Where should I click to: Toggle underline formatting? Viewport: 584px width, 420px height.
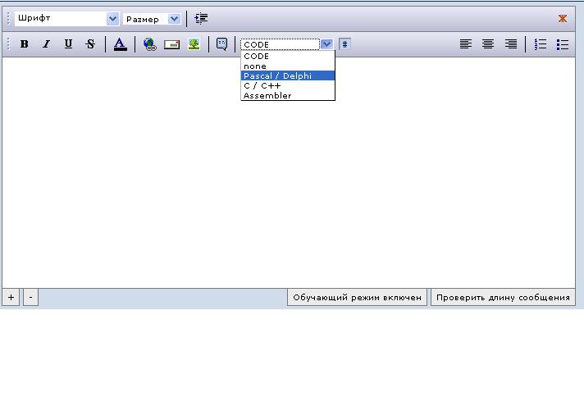pos(68,44)
